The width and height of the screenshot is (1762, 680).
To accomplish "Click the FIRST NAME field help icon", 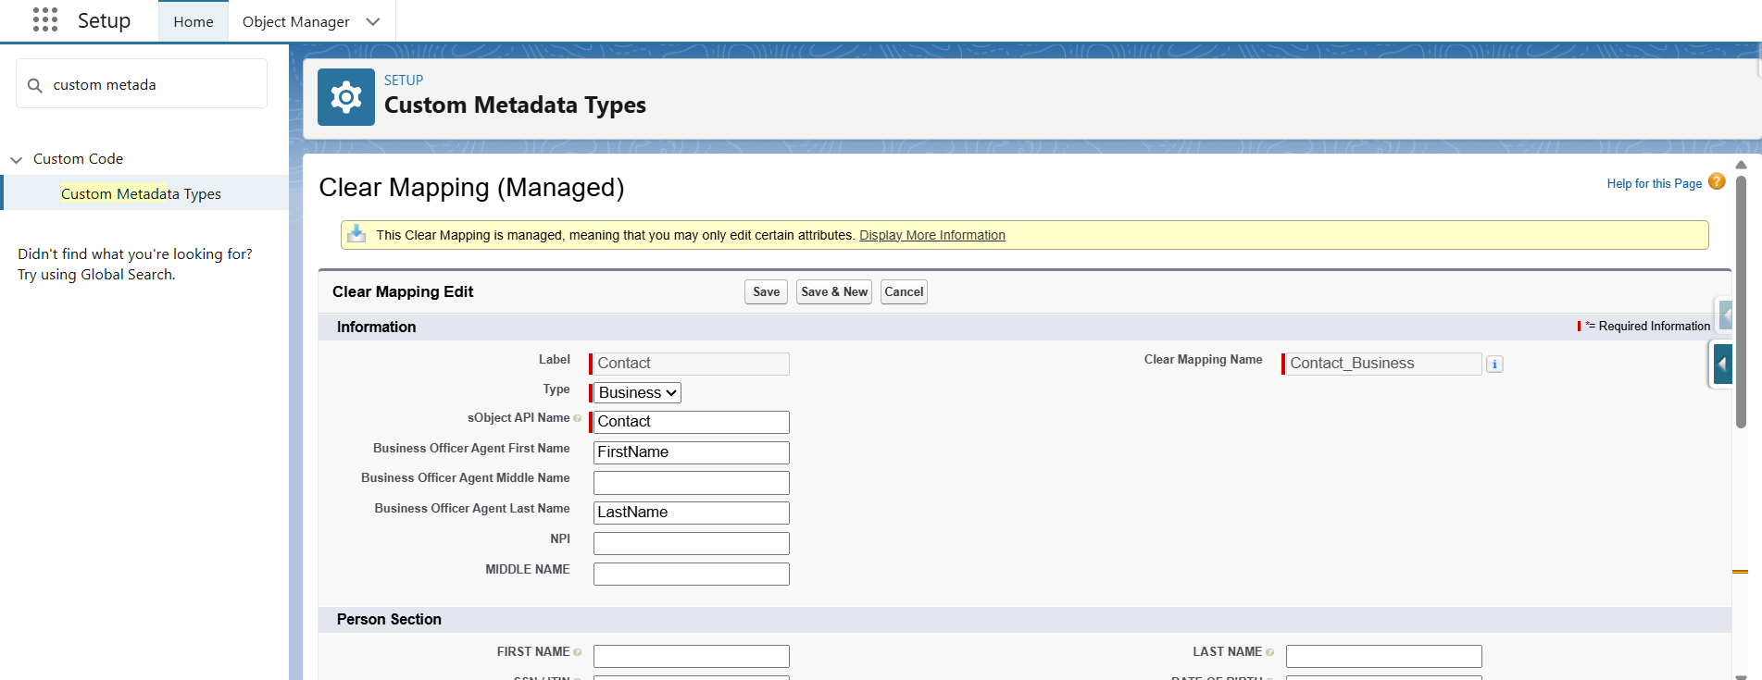I will [x=578, y=652].
